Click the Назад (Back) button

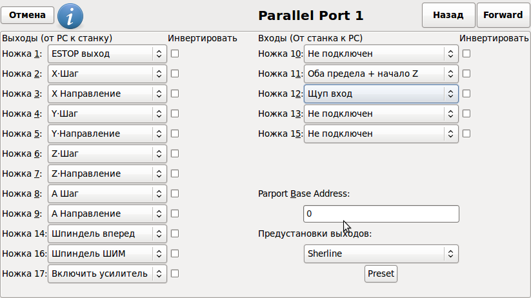pos(448,15)
